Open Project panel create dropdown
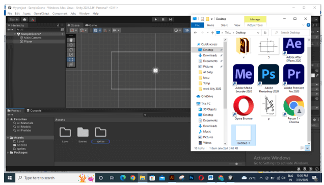This screenshot has height=185, width=324. pos(10,115)
